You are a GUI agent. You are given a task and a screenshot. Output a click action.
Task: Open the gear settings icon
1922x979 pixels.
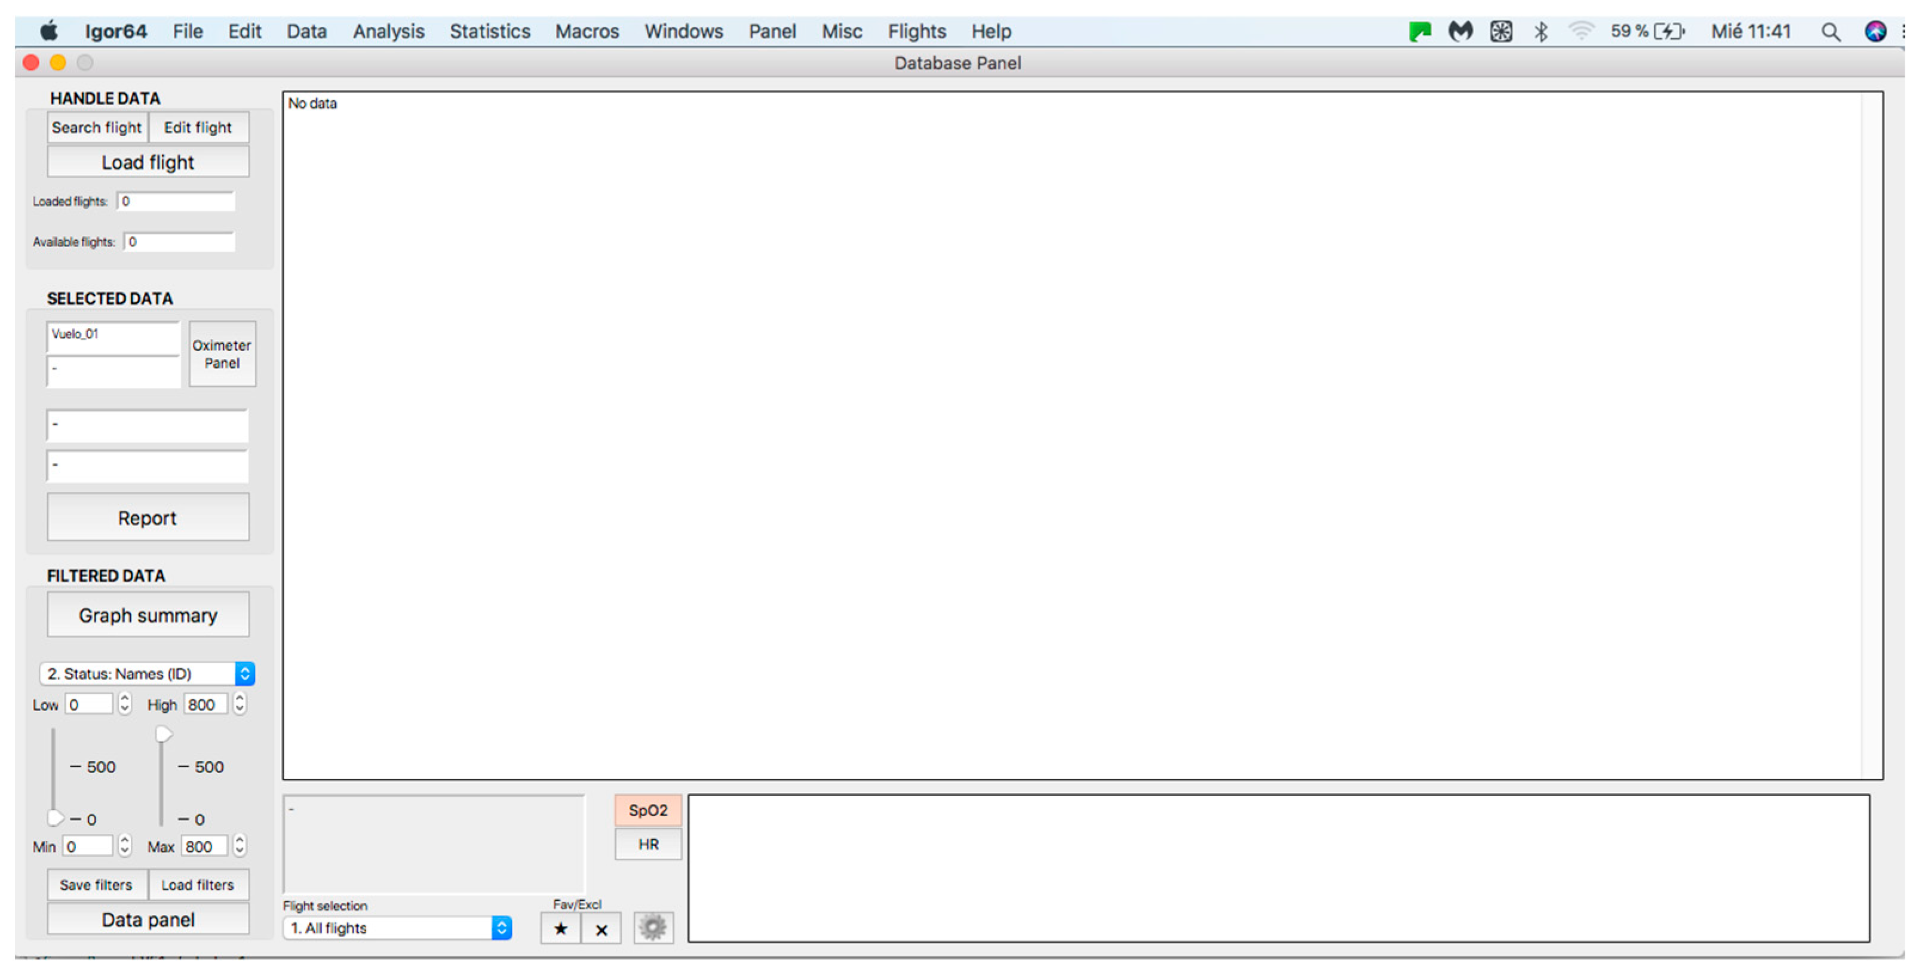(653, 928)
